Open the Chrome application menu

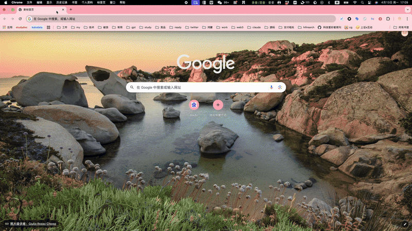[x=17, y=3]
